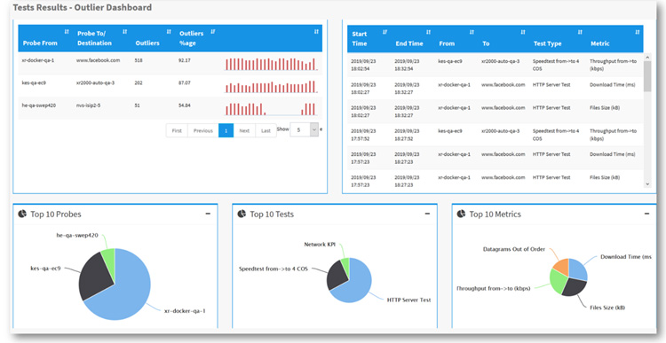Sort the Outliers %age column icon
The width and height of the screenshot is (666, 343).
(x=213, y=32)
